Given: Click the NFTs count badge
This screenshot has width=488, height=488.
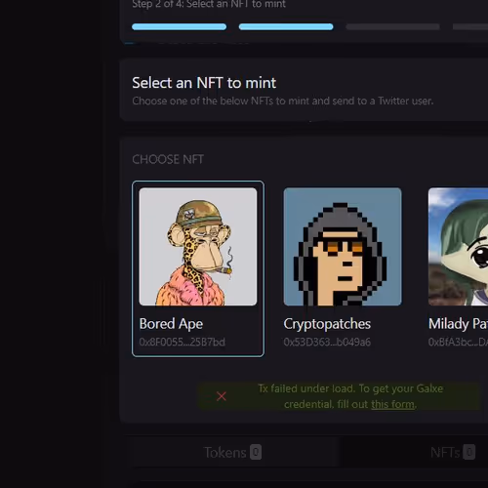Looking at the screenshot, I should pyautogui.click(x=468, y=452).
